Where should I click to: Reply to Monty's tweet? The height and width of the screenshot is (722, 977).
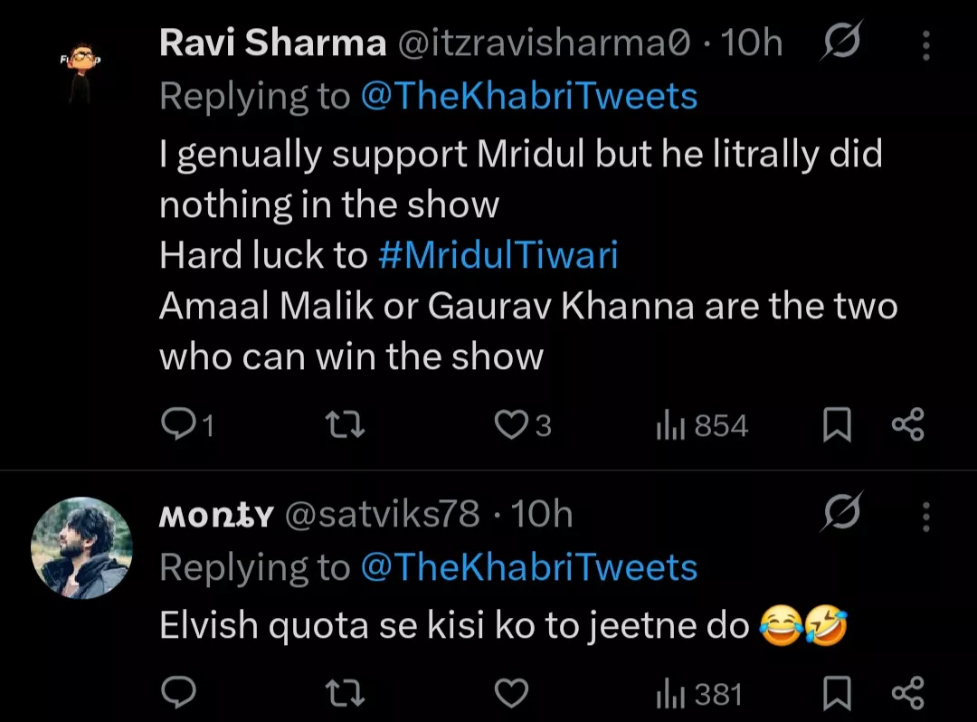[178, 694]
